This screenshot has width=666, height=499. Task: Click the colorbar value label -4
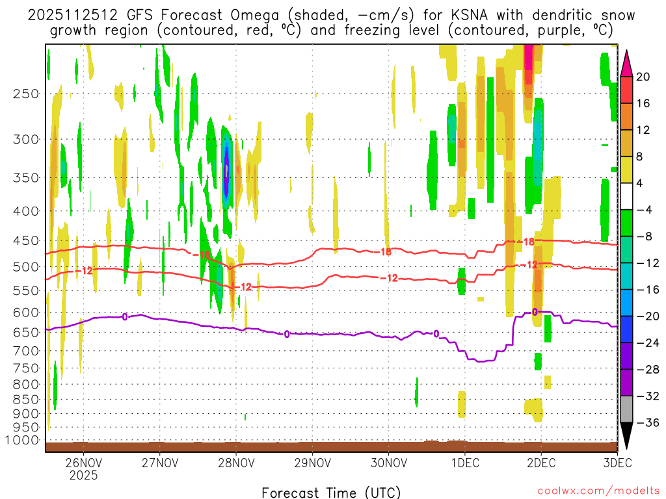click(645, 210)
